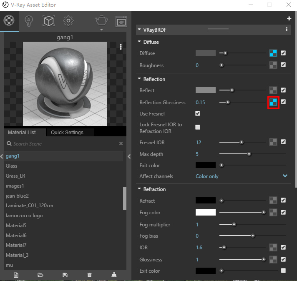
Task: Open the Lights category icon
Action: tap(29, 21)
